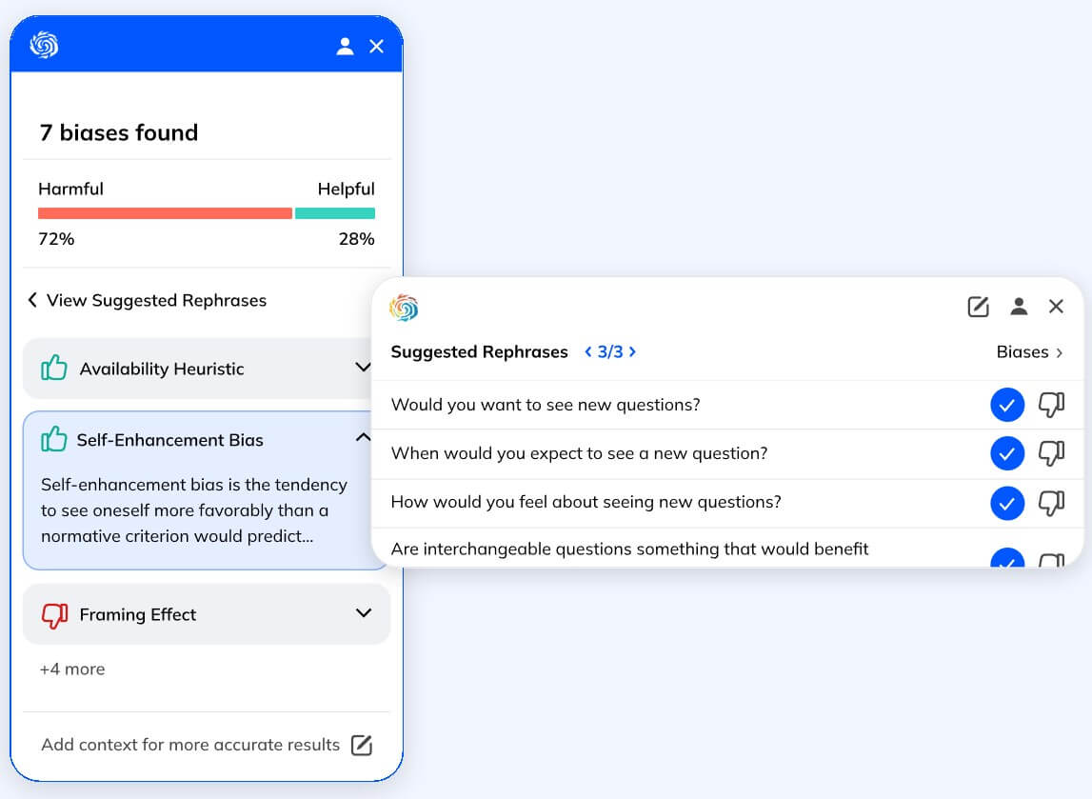The image size is (1092, 799).
Task: Select the Availability Heuristic label
Action: tap(162, 369)
